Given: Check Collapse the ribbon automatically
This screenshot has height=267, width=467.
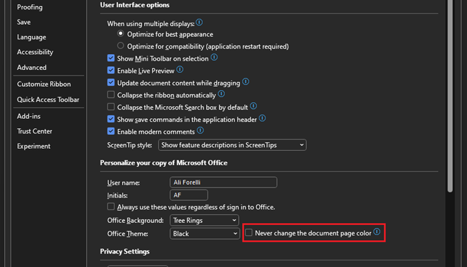Looking at the screenshot, I should click(111, 95).
